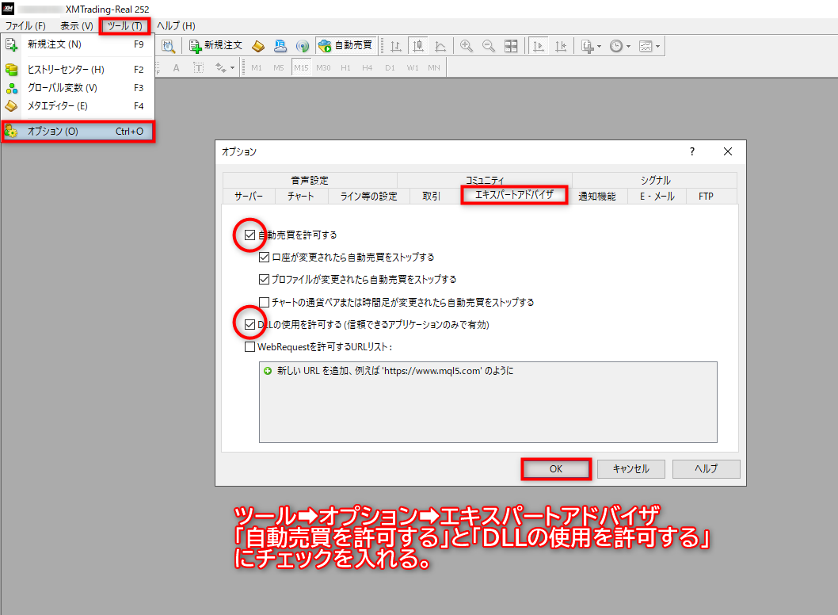The width and height of the screenshot is (838, 615).
Task: Open the chart templates dropdown
Action: coord(657,47)
